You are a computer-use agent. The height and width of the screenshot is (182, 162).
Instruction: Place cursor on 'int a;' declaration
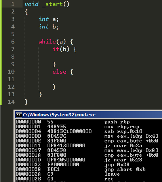(x=49, y=19)
